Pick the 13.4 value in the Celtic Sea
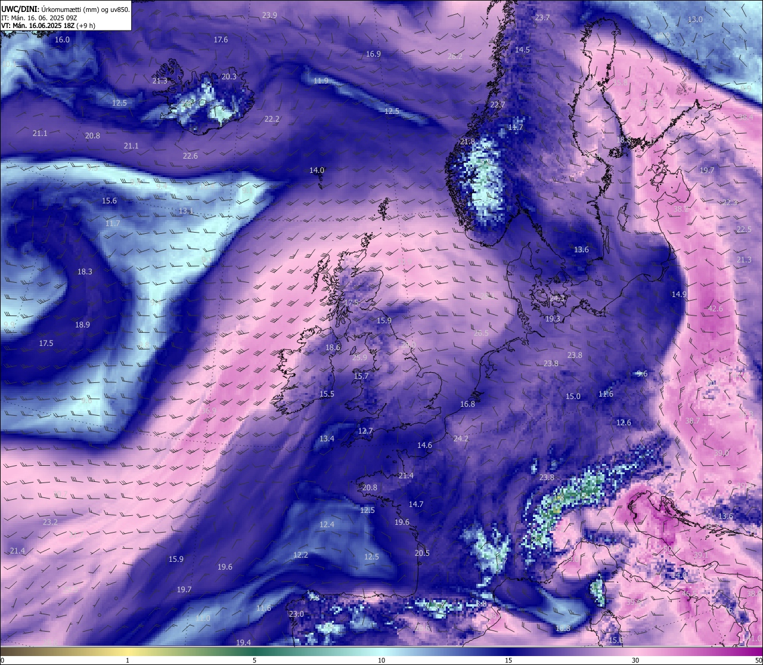The width and height of the screenshot is (763, 665). tap(327, 439)
